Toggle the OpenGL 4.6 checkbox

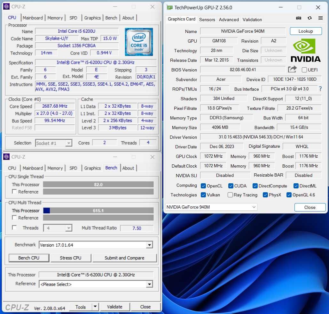(x=289, y=195)
